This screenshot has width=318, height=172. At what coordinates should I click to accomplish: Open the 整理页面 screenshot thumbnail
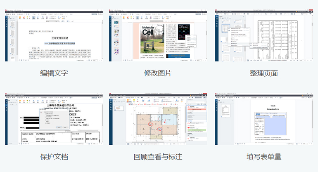pyautogui.click(x=264, y=35)
